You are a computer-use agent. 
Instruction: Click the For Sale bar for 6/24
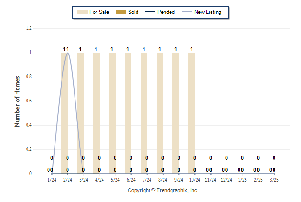128,113
